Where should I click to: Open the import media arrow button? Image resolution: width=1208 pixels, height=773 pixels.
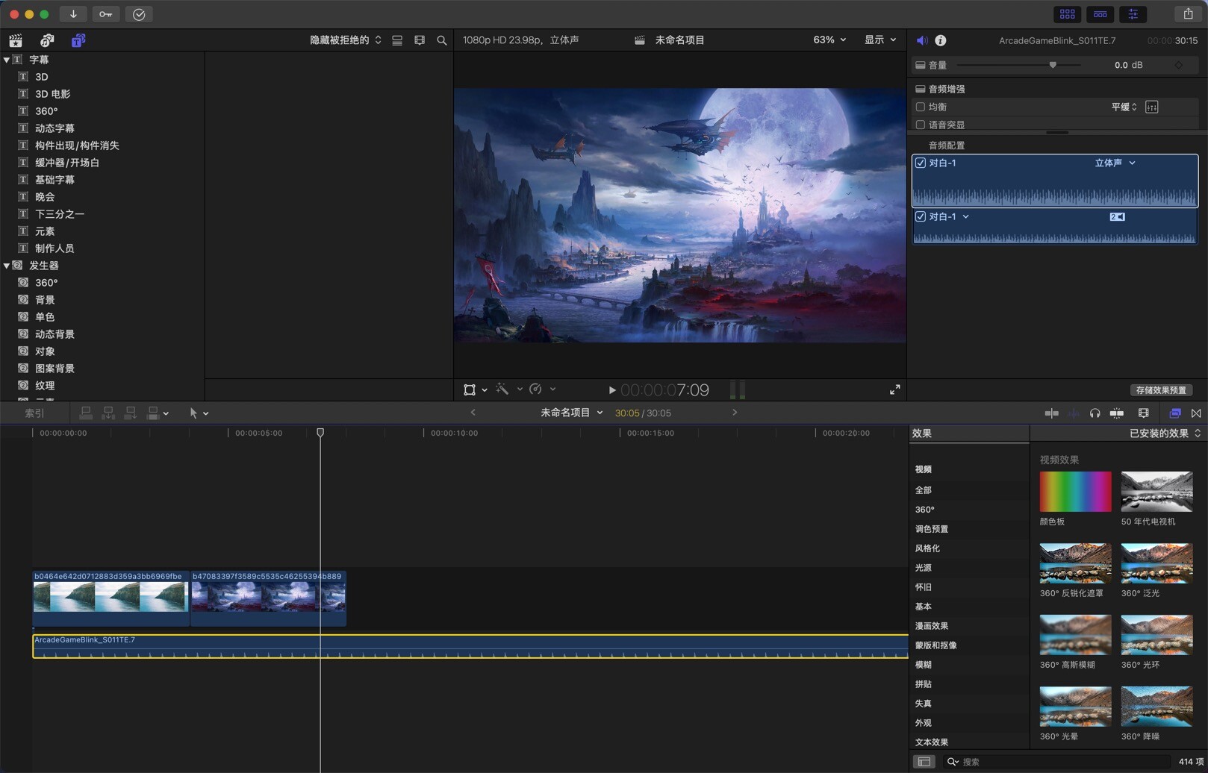[x=73, y=14]
